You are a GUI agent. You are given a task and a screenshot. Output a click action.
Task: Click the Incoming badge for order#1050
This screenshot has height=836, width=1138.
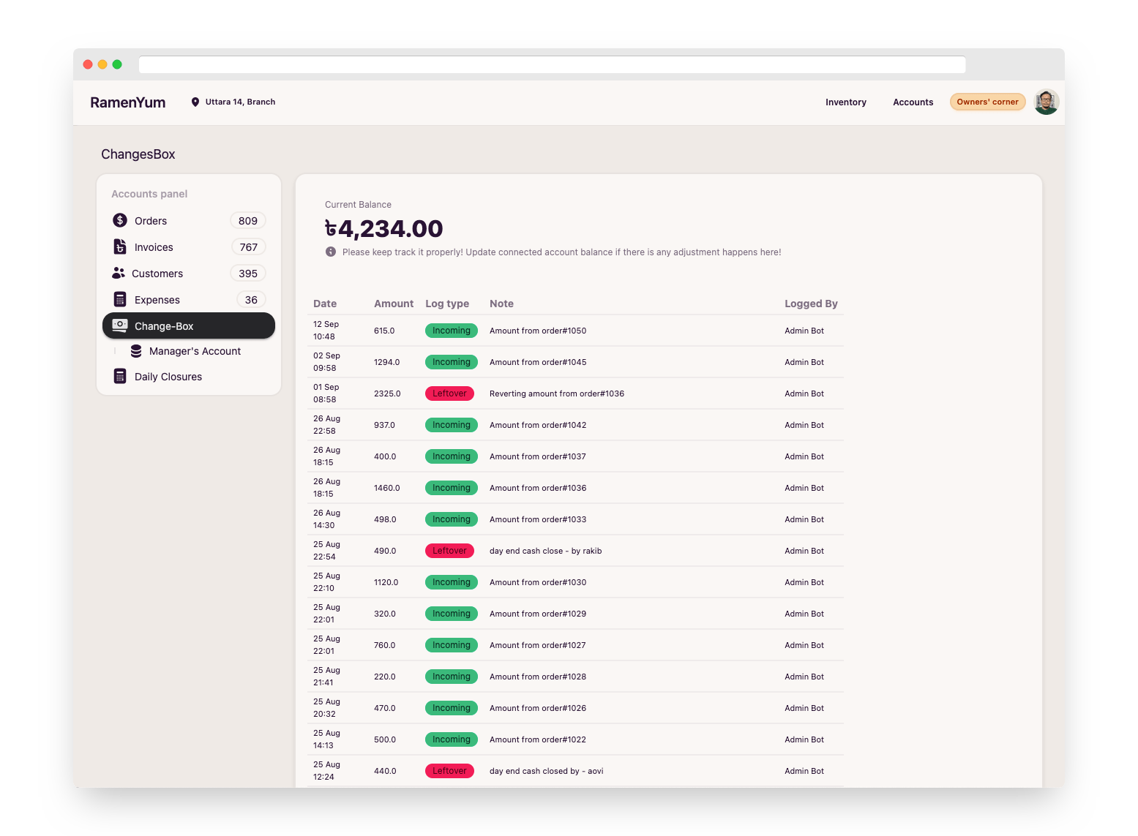451,331
